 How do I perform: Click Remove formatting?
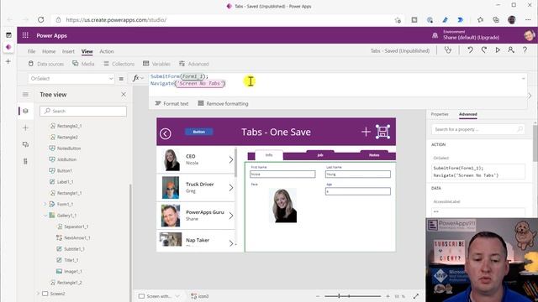pos(224,103)
